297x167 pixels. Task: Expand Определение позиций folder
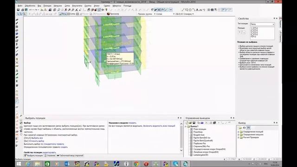click(238, 132)
